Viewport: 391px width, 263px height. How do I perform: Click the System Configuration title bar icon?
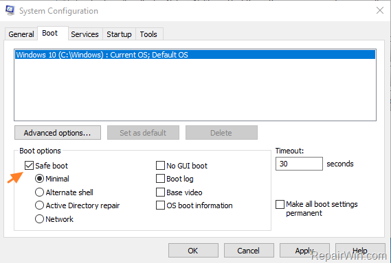tap(10, 10)
